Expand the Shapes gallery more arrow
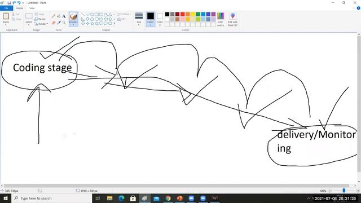Screen dimensions: 361x203 point(115,24)
